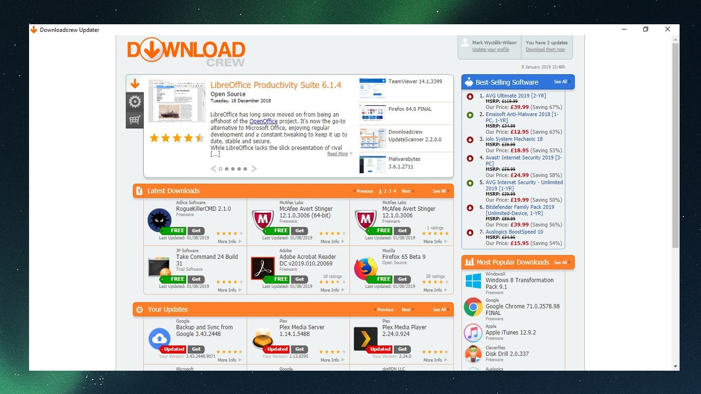Click the vertical scrollbar thumb
This screenshot has height=394, width=701.
[675, 145]
